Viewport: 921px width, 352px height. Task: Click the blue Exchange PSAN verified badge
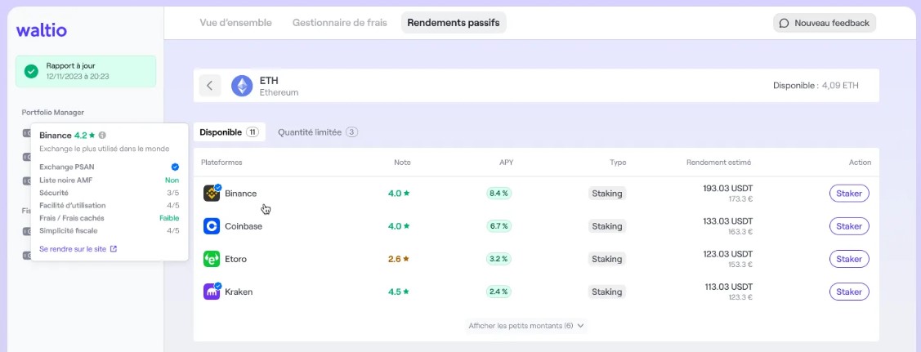coord(175,167)
